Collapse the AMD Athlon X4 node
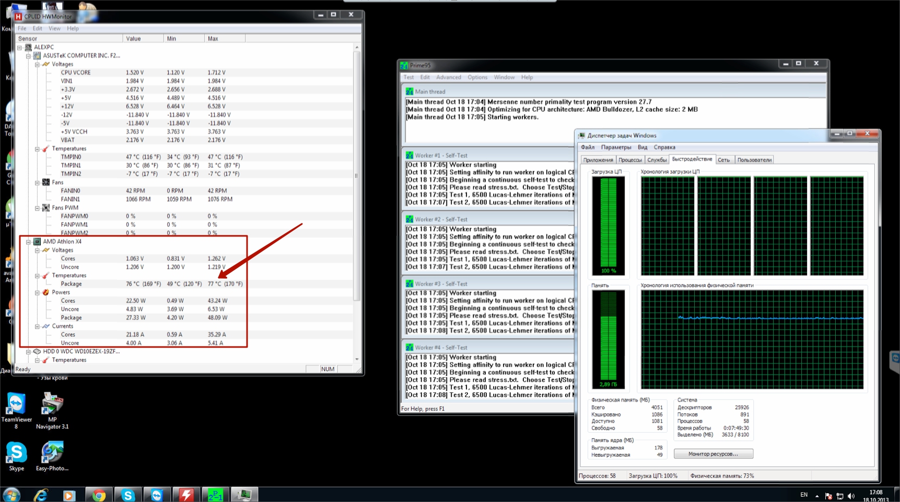This screenshot has width=900, height=502. point(28,242)
